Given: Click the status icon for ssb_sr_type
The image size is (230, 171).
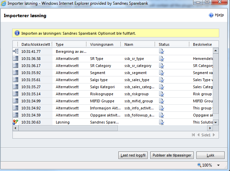Looking at the screenshot, I should [161, 59].
